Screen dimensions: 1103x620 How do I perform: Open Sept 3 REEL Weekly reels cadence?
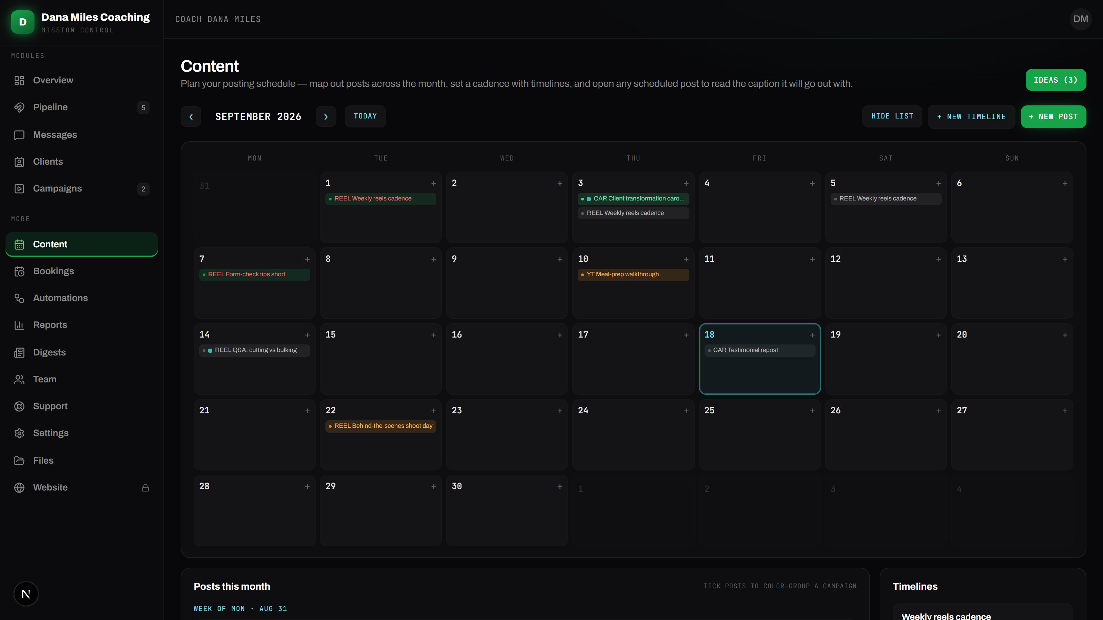pyautogui.click(x=633, y=213)
